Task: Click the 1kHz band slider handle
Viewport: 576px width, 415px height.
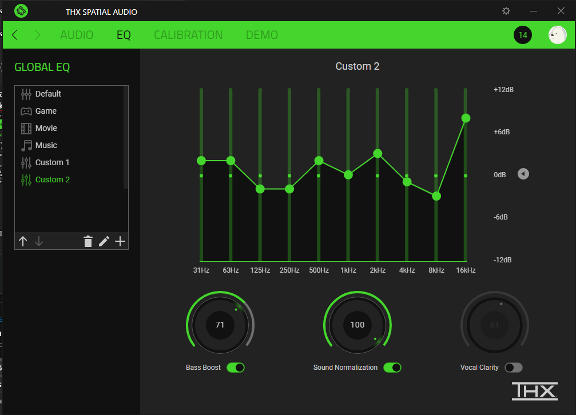Action: tap(348, 175)
